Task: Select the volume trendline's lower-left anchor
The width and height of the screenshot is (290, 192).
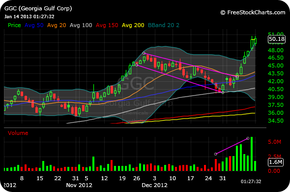Action: (x=216, y=154)
